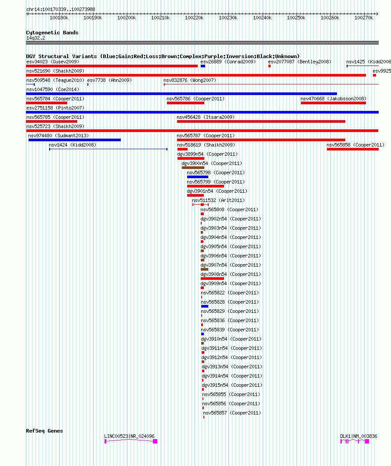
Task: Select dgv3902n54 (Cooper2011) variant label
Action: (231, 219)
